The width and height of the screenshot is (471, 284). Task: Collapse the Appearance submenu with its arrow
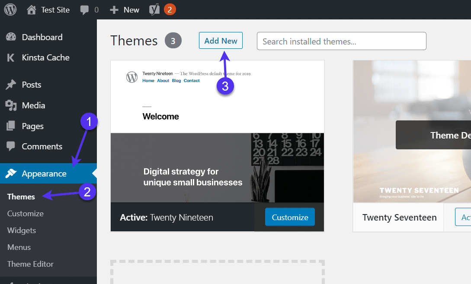pos(93,173)
